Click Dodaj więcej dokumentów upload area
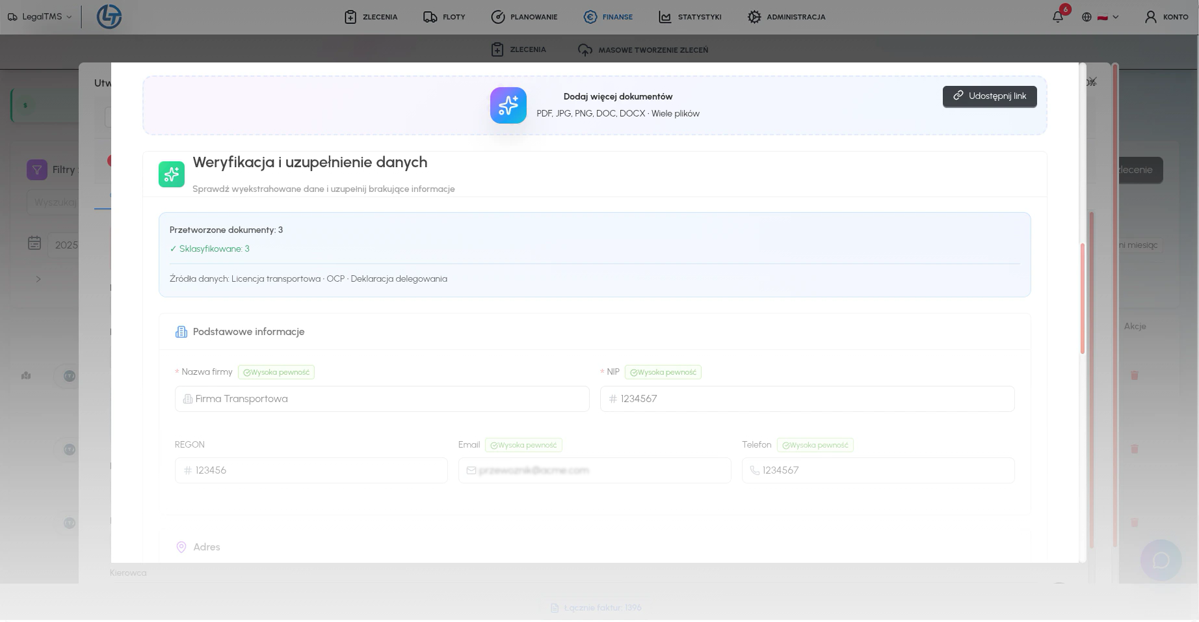Screen dimensions: 1199x622 [618, 105]
